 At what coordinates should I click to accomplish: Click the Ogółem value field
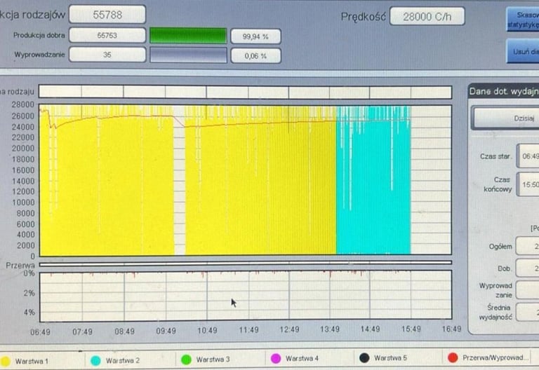[x=528, y=246]
